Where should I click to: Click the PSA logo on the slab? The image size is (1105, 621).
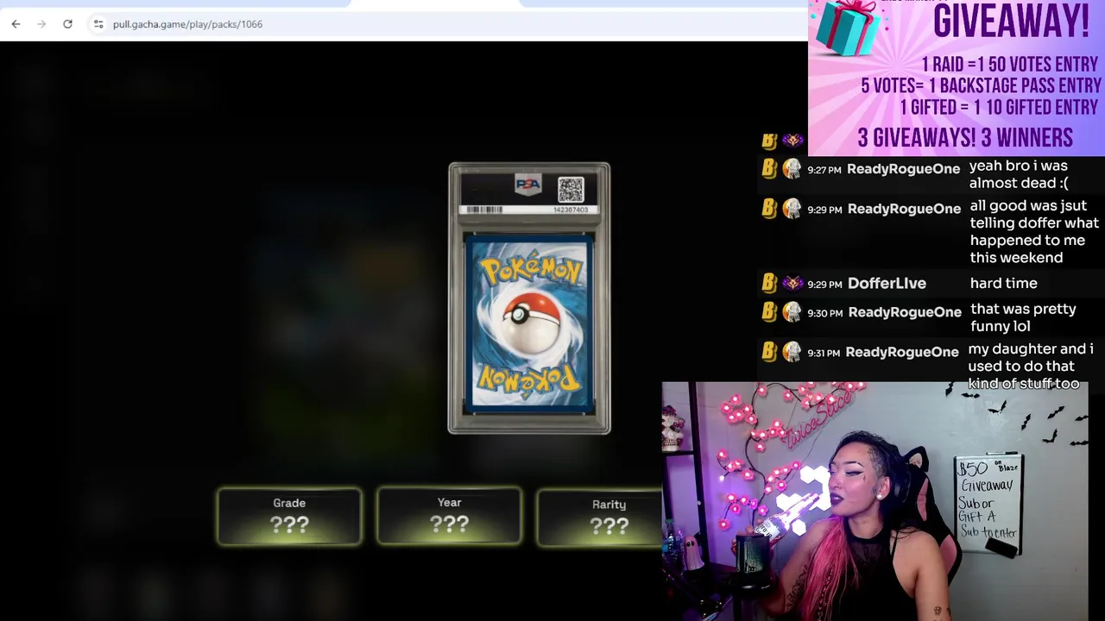(x=527, y=184)
